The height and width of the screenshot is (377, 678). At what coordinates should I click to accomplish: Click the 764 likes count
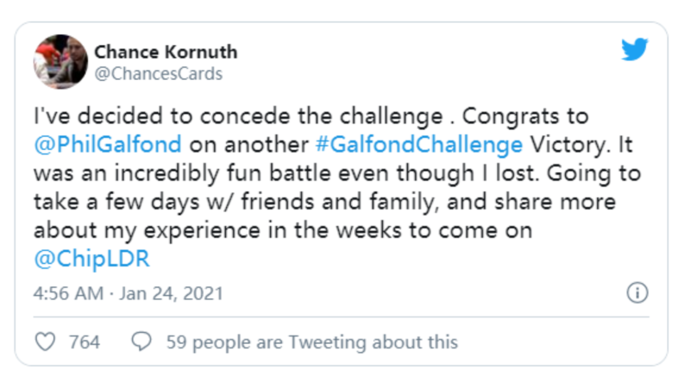[84, 342]
